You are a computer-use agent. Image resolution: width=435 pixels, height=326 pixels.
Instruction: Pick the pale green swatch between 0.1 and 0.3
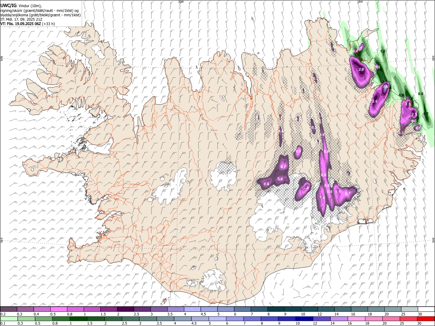pyautogui.click(x=9, y=319)
